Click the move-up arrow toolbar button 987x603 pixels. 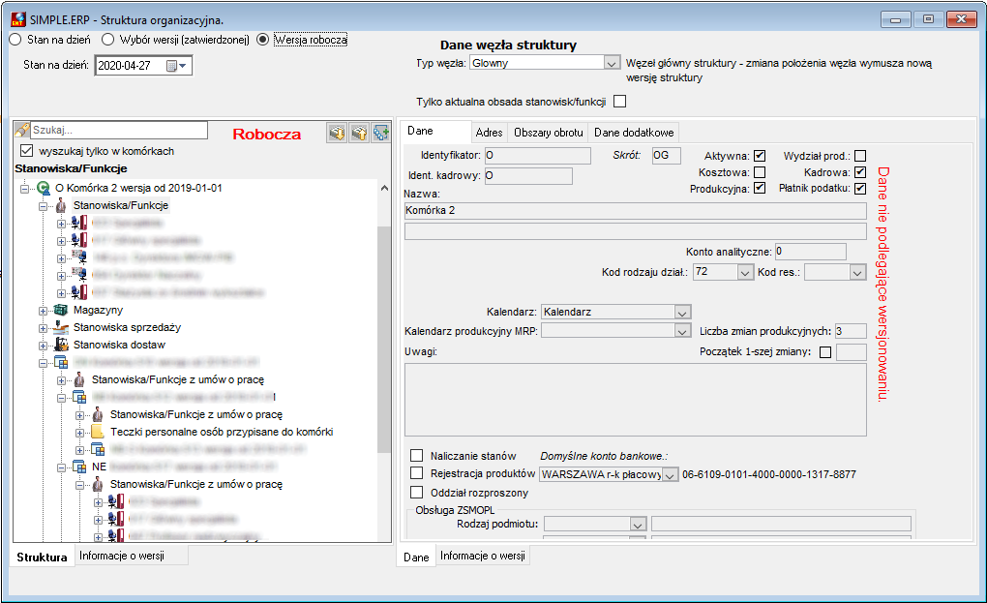pyautogui.click(x=359, y=133)
